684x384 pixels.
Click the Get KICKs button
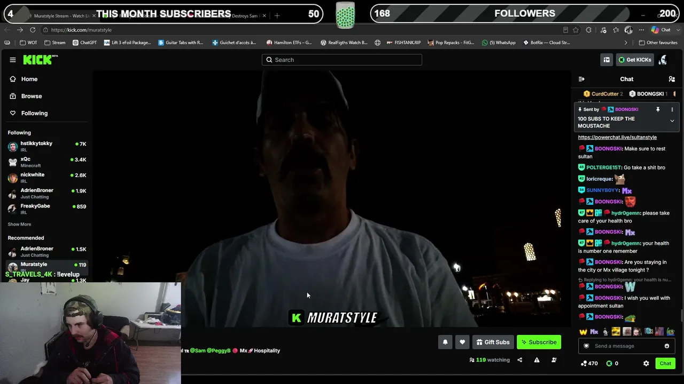click(635, 60)
